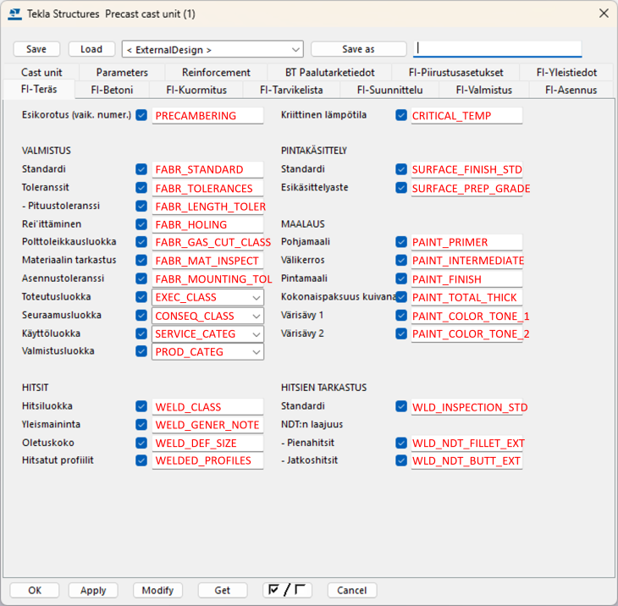
Task: Click the Save as button
Action: click(x=358, y=49)
